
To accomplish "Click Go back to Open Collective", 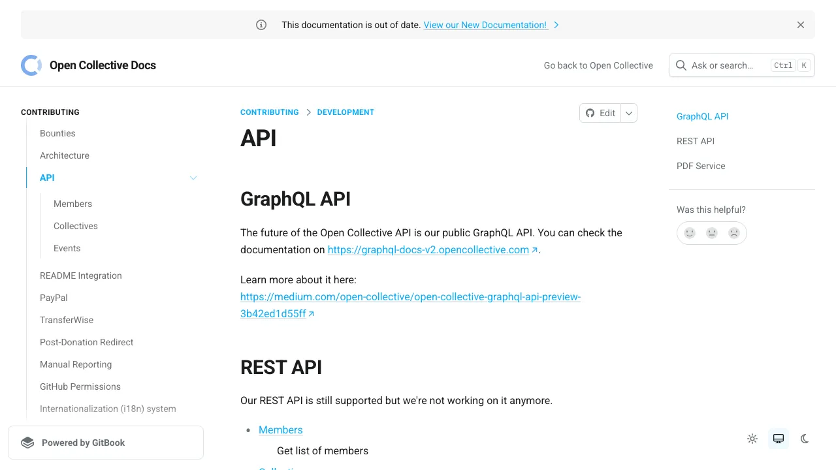I will click(598, 65).
